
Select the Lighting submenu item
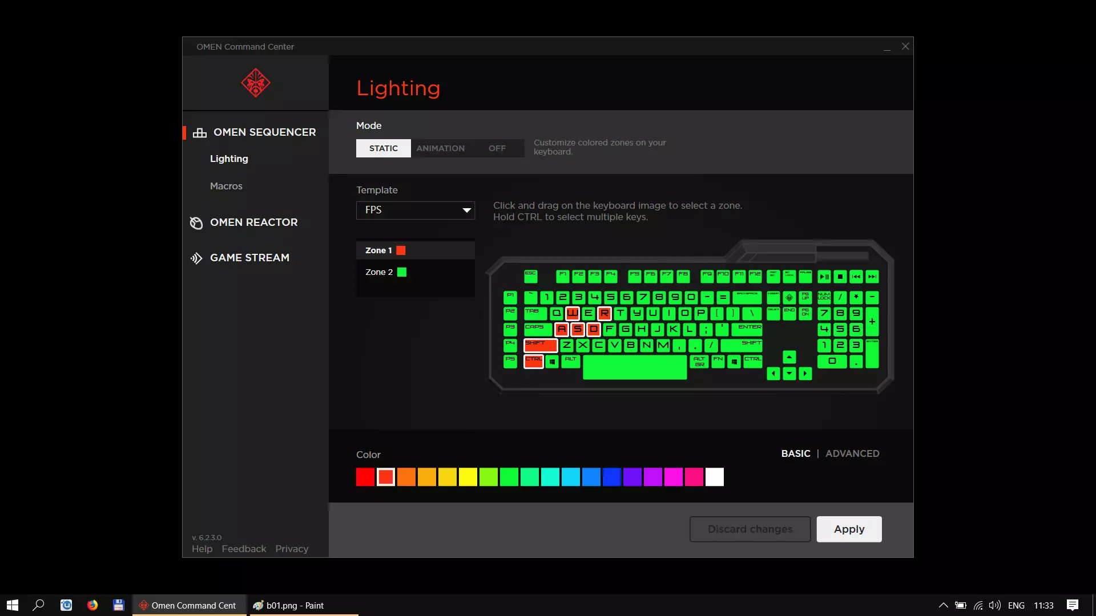(229, 159)
